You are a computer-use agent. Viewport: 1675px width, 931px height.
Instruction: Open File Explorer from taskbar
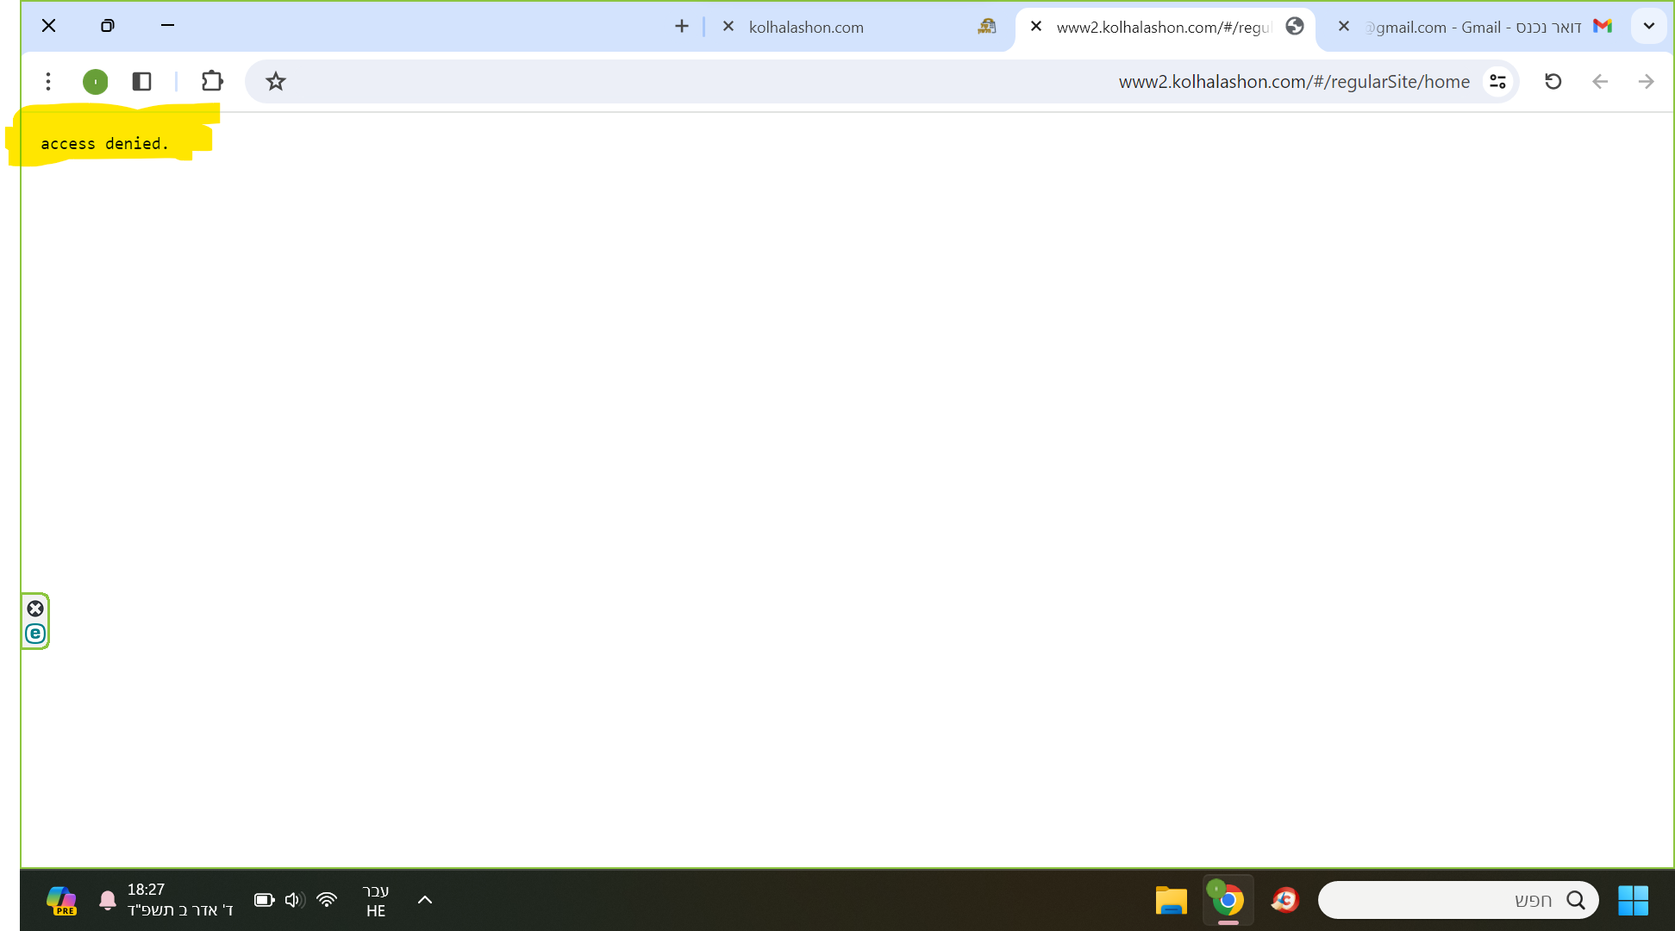tap(1171, 901)
